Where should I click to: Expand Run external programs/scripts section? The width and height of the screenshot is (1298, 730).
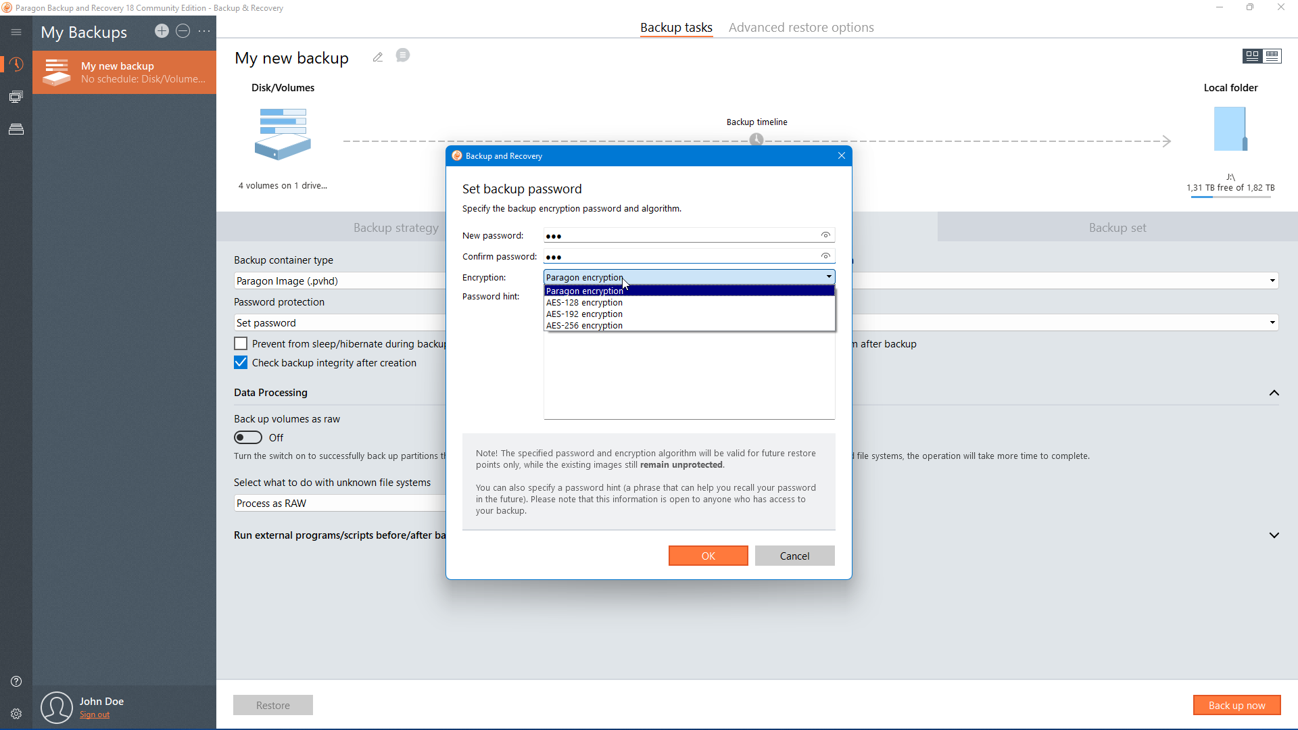coord(1274,535)
